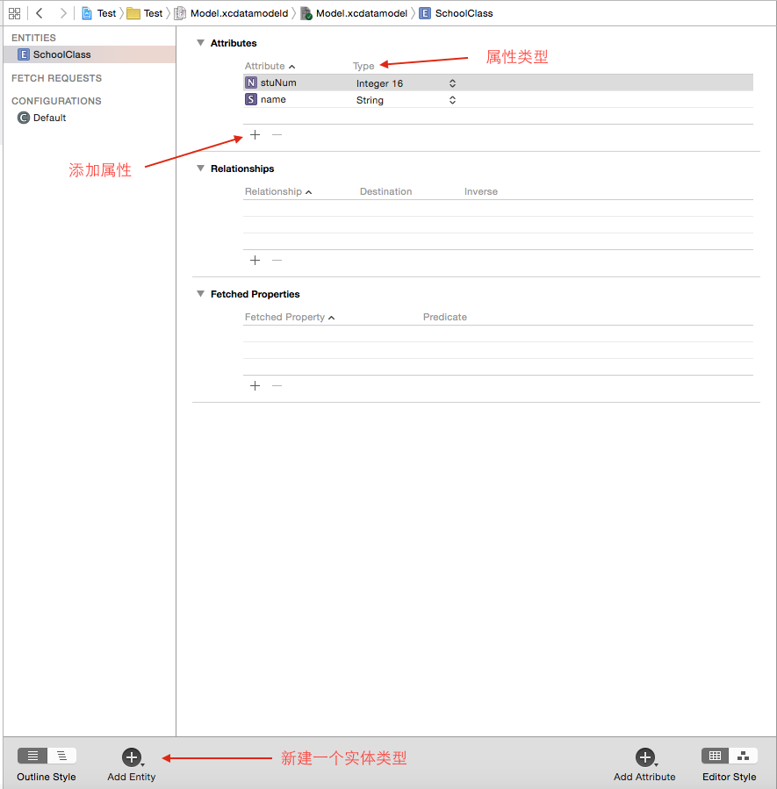The image size is (777, 789).
Task: Click the S icon beside name
Action: (x=250, y=99)
